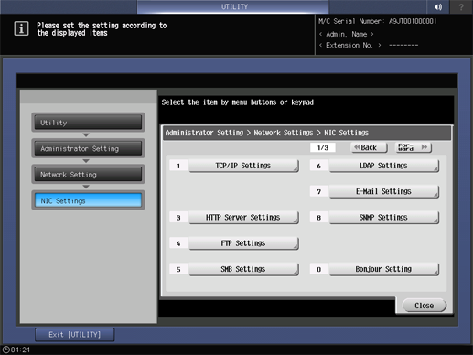Screen dimensions: 473x355
Task: Go to previous page with Back
Action: pos(369,147)
